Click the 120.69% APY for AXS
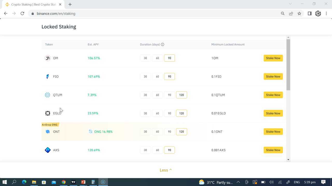 tap(94, 150)
